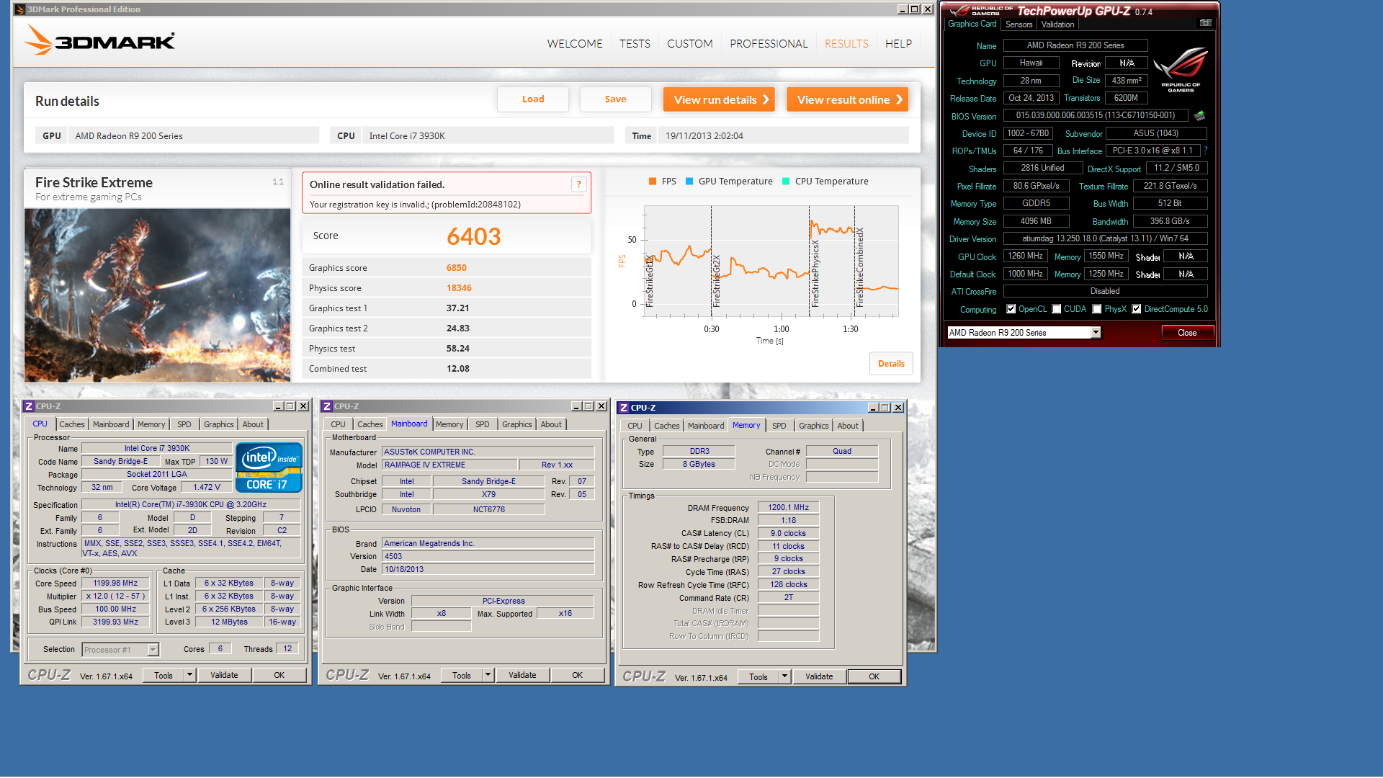Image resolution: width=1383 pixels, height=778 pixels.
Task: Click the Physics score value 18346
Action: click(x=459, y=288)
